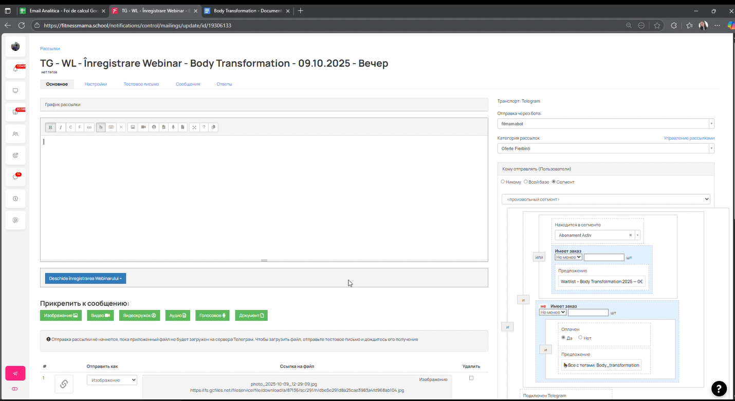The height and width of the screenshot is (401, 735).
Task: Tick the Удалить checkbox for attached photo
Action: [x=471, y=378]
